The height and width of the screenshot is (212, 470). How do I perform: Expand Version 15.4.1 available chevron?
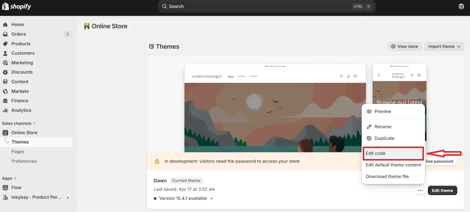point(212,198)
